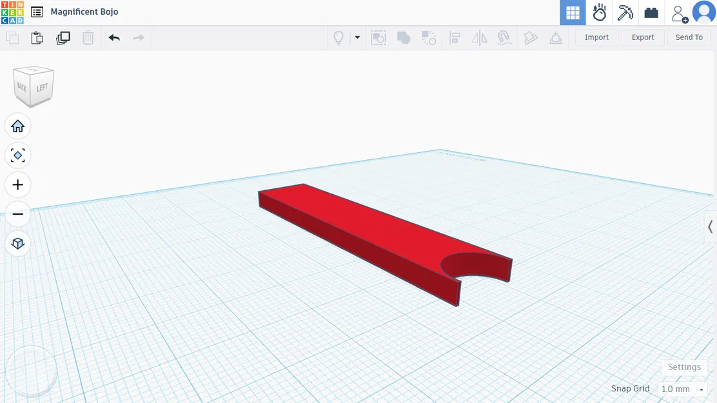The width and height of the screenshot is (717, 403).
Task: Click the Export button
Action: [642, 37]
